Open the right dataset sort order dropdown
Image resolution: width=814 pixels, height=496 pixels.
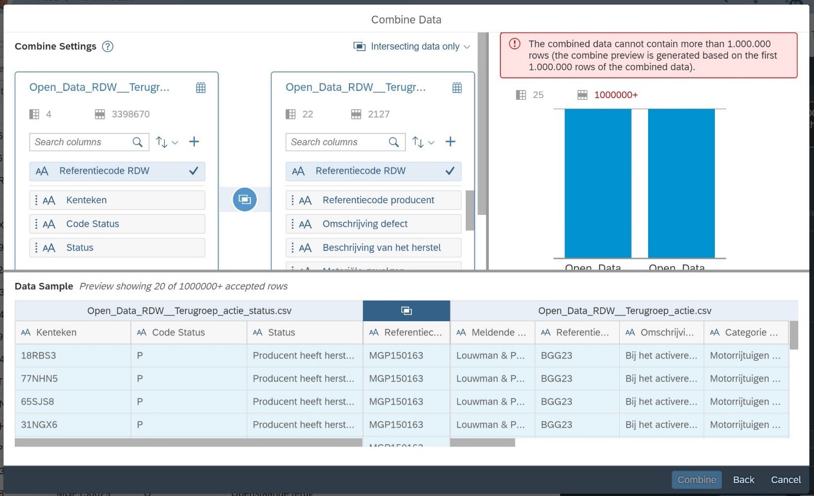[423, 142]
